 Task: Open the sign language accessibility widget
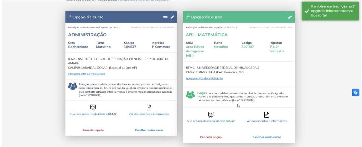(356, 93)
